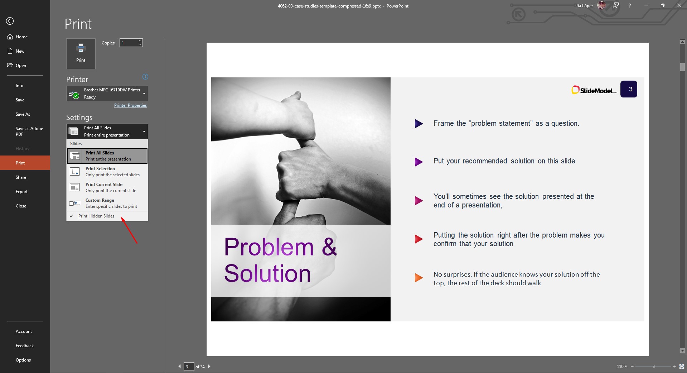The width and height of the screenshot is (687, 373).
Task: Click the large Print icon button
Action: tap(81, 53)
